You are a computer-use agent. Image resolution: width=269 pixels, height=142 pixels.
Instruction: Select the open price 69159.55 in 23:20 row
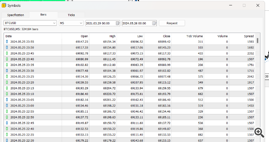[x=82, y=82]
